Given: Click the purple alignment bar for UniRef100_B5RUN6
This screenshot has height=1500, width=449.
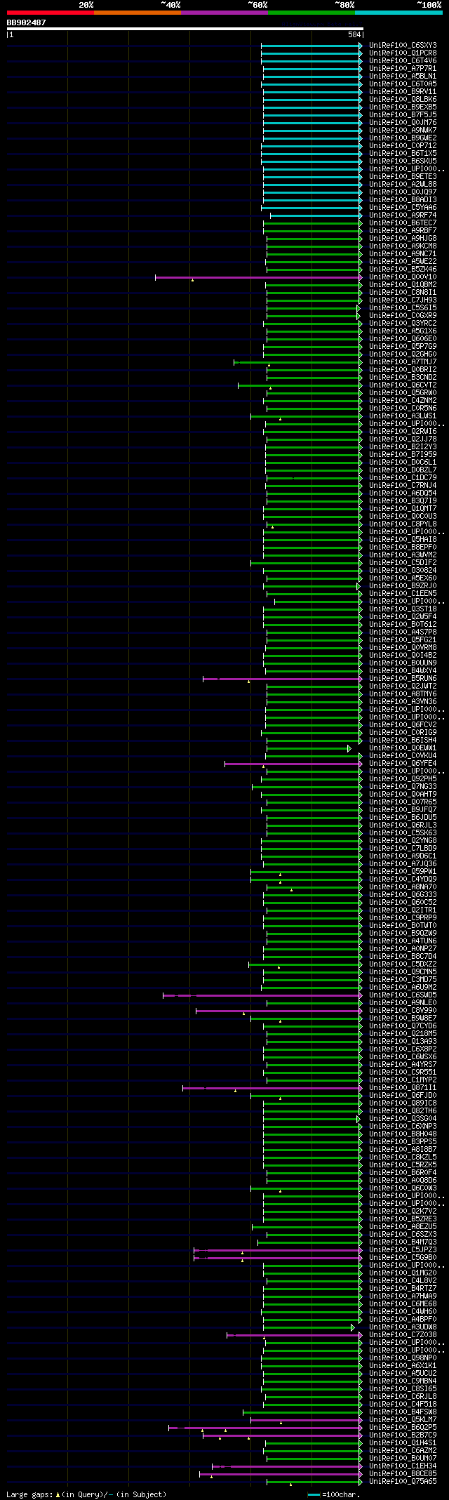Looking at the screenshot, I should (283, 679).
